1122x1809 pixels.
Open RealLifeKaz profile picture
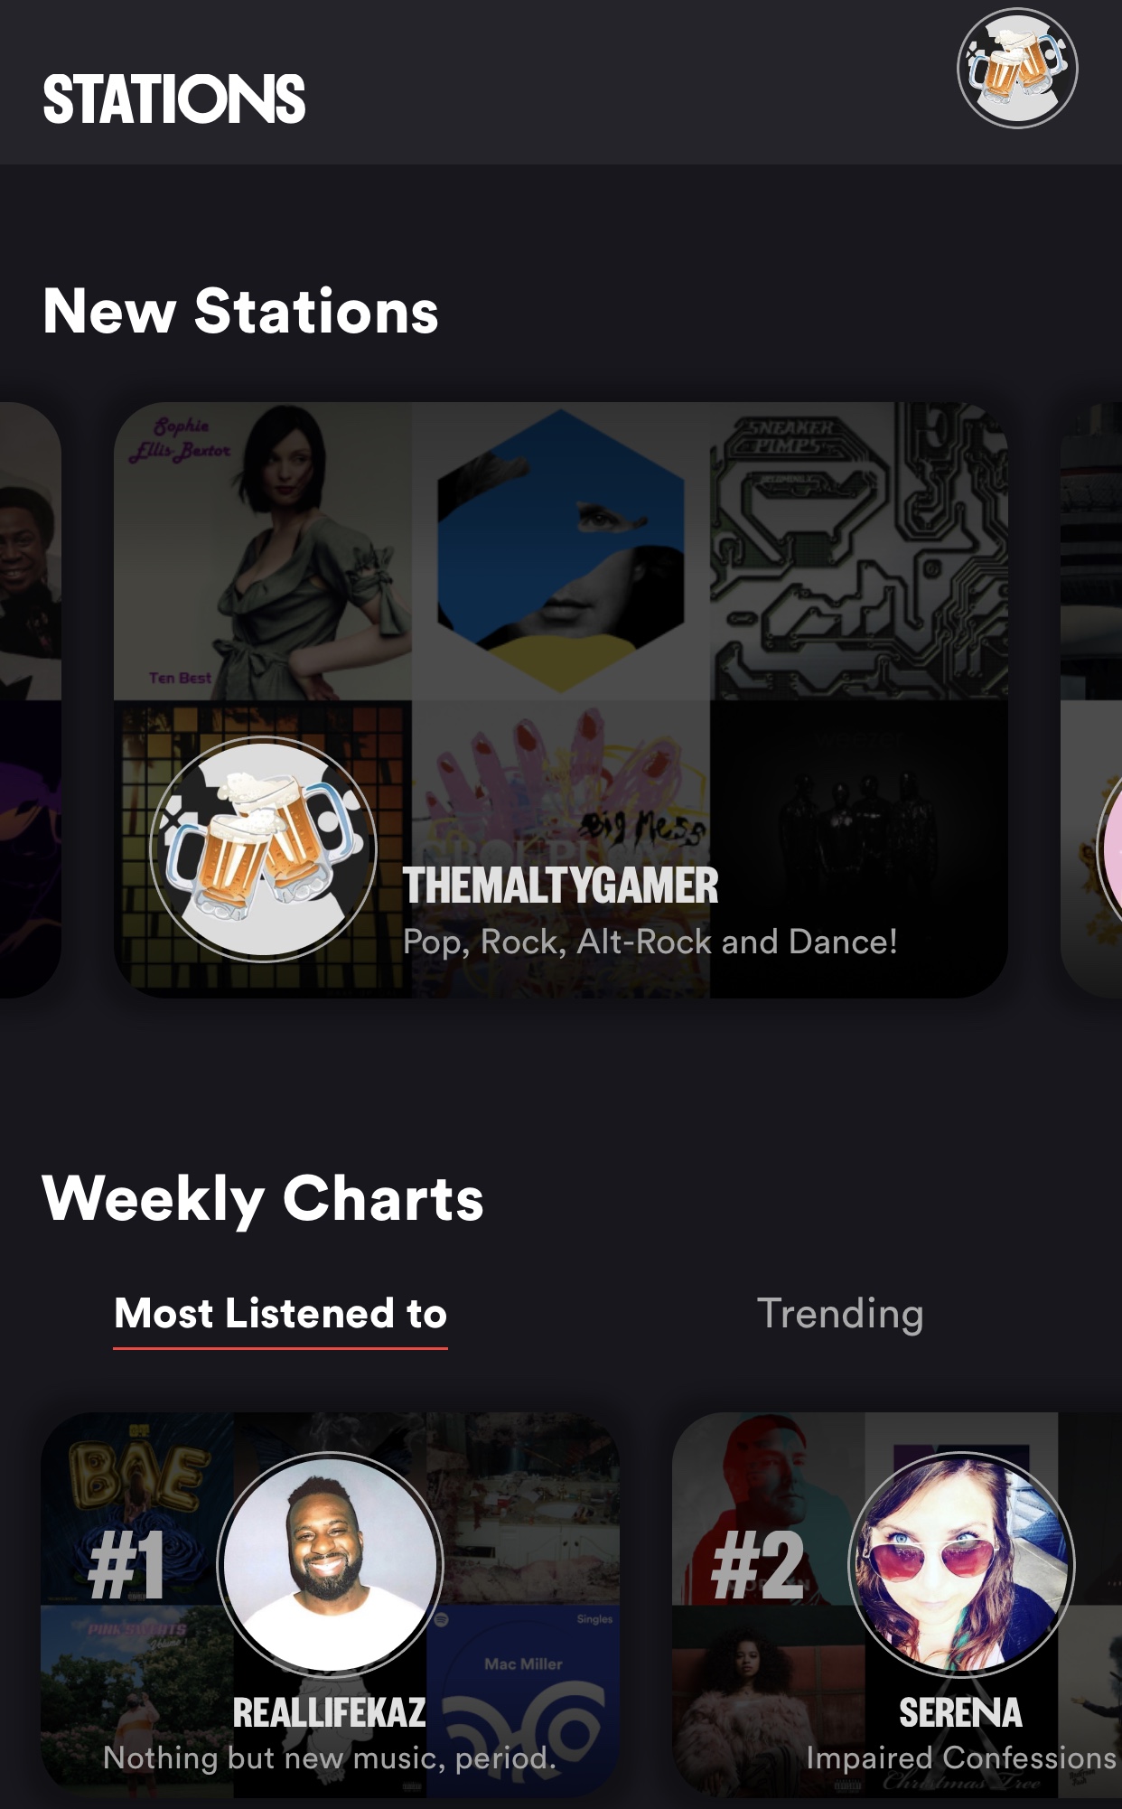click(331, 1564)
